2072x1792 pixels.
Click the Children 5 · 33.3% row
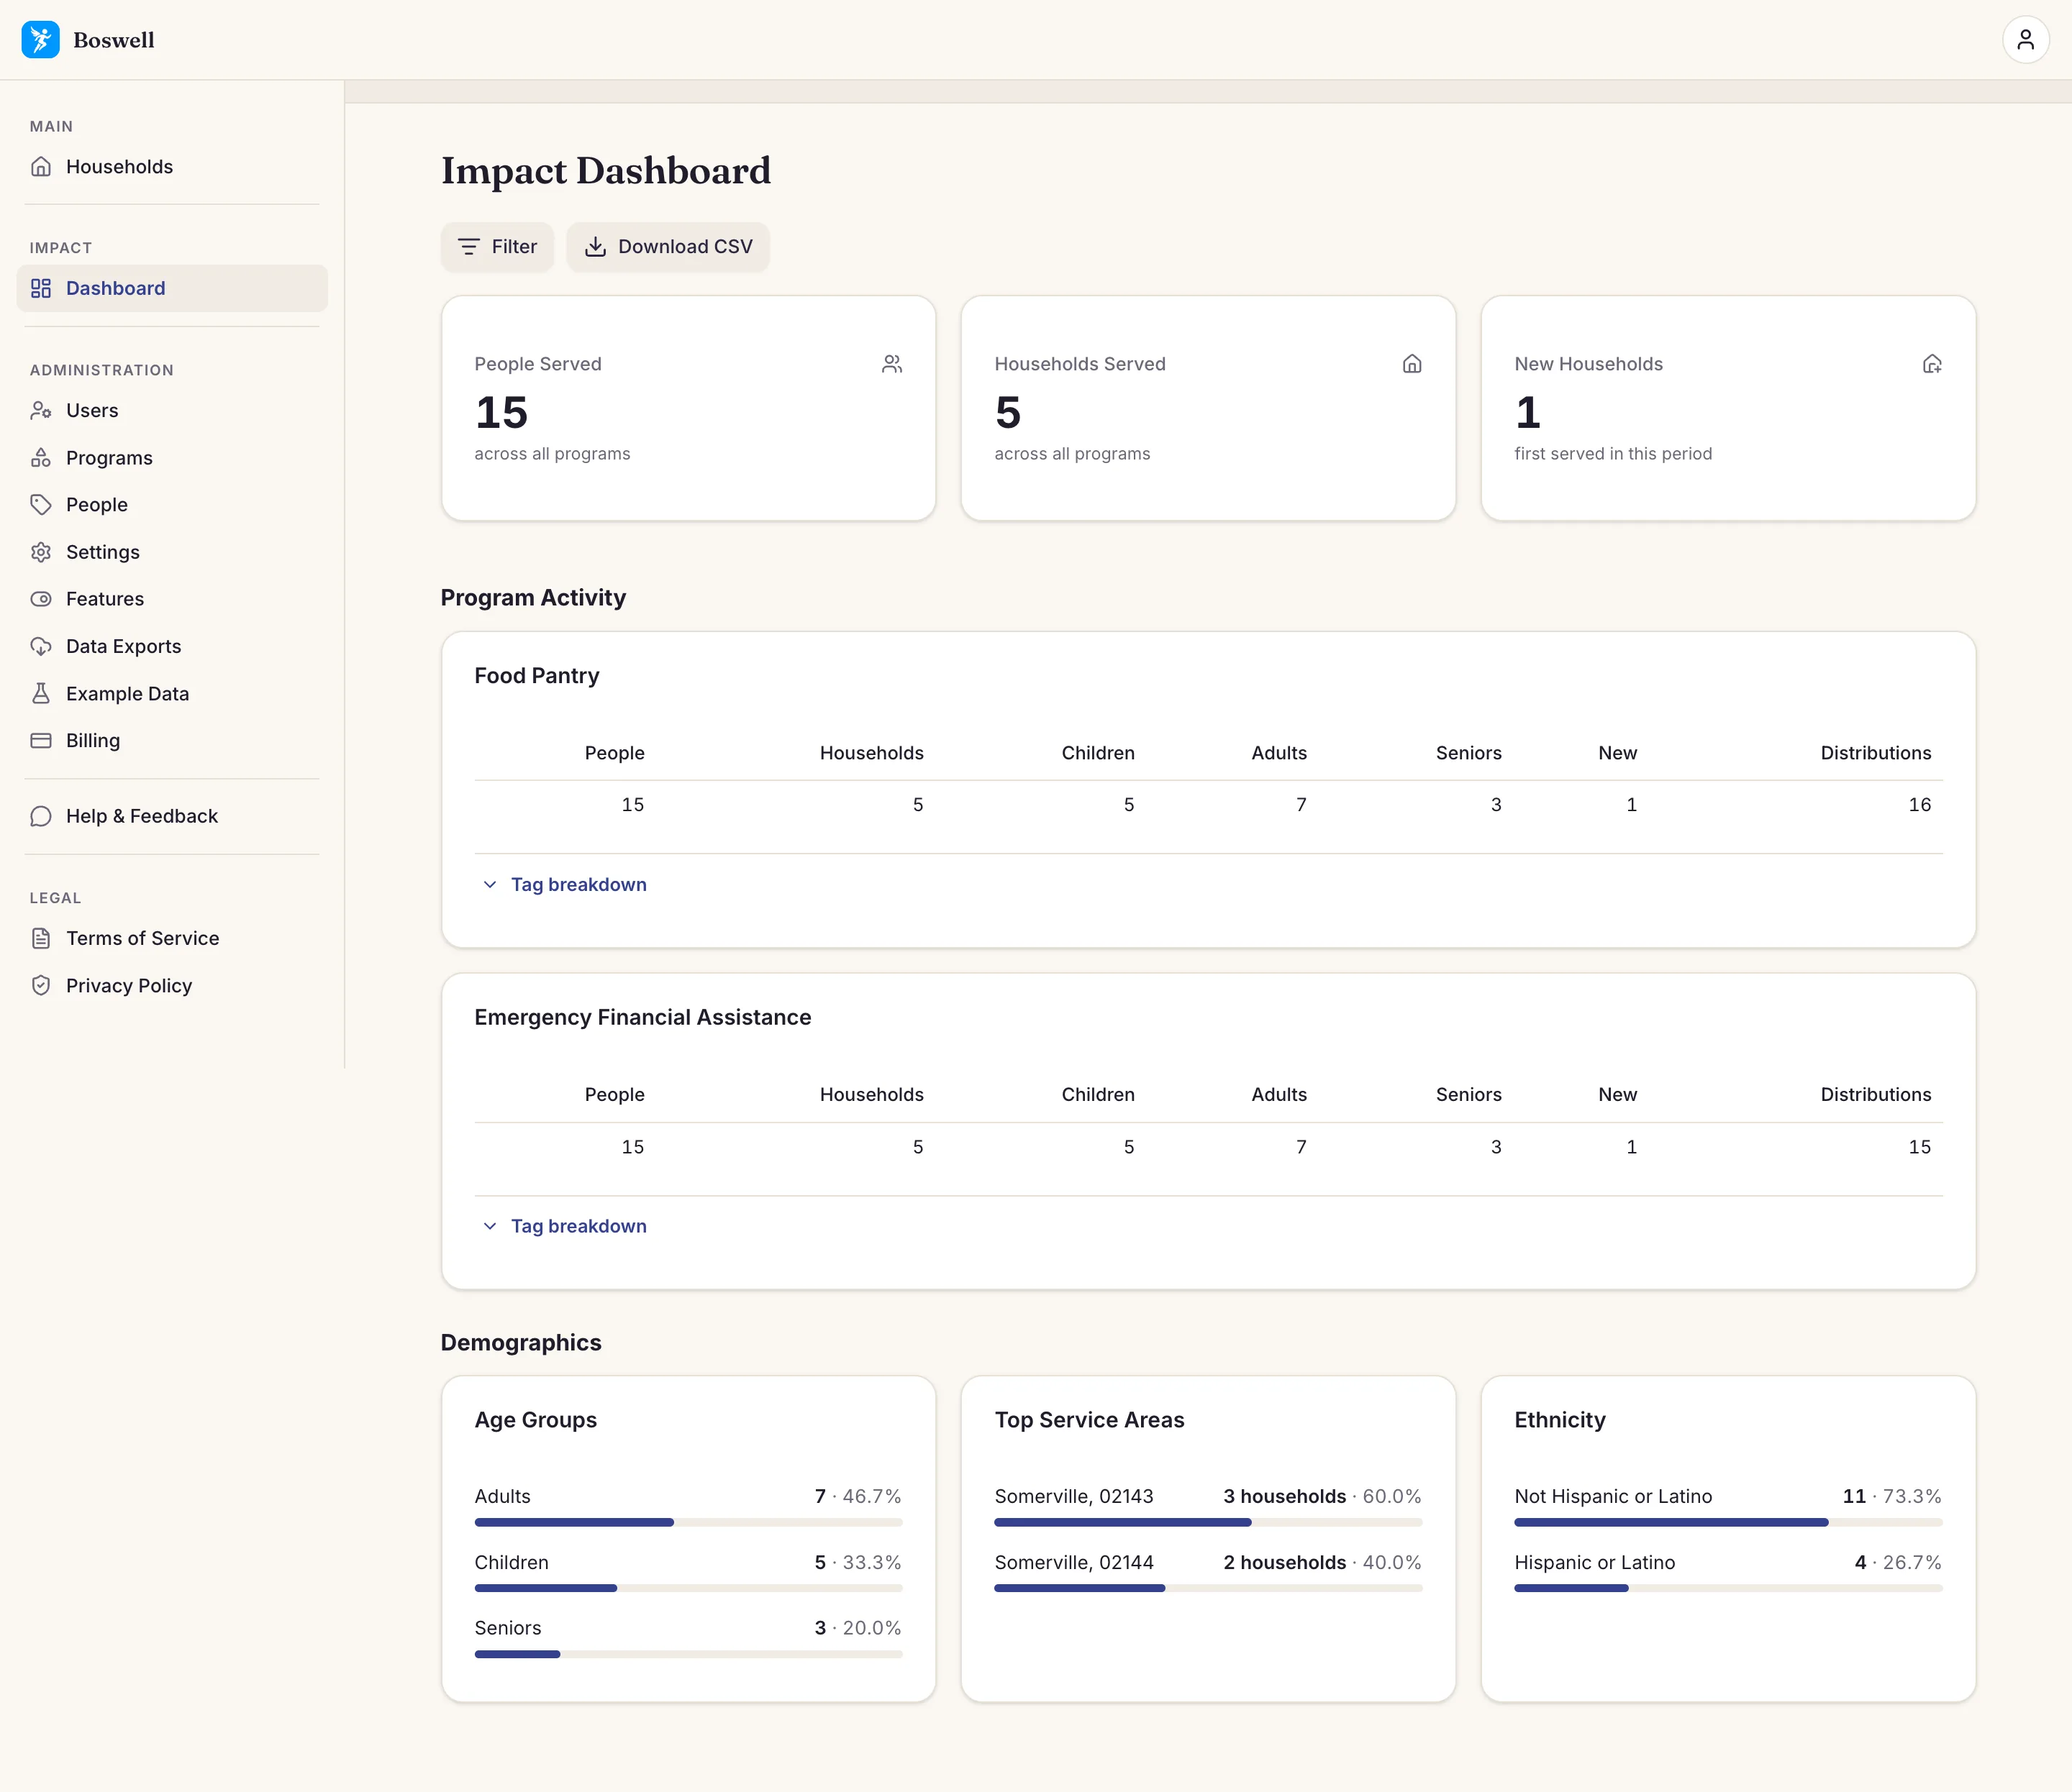point(689,1572)
